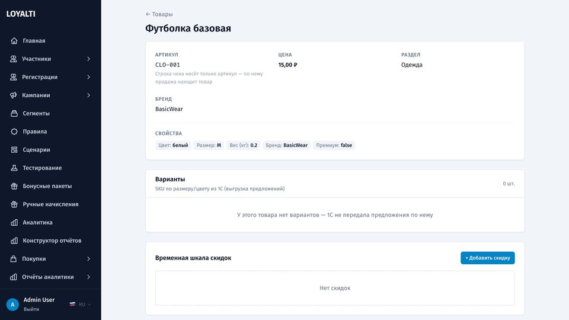
Task: Go back via the Товары link
Action: 159,14
